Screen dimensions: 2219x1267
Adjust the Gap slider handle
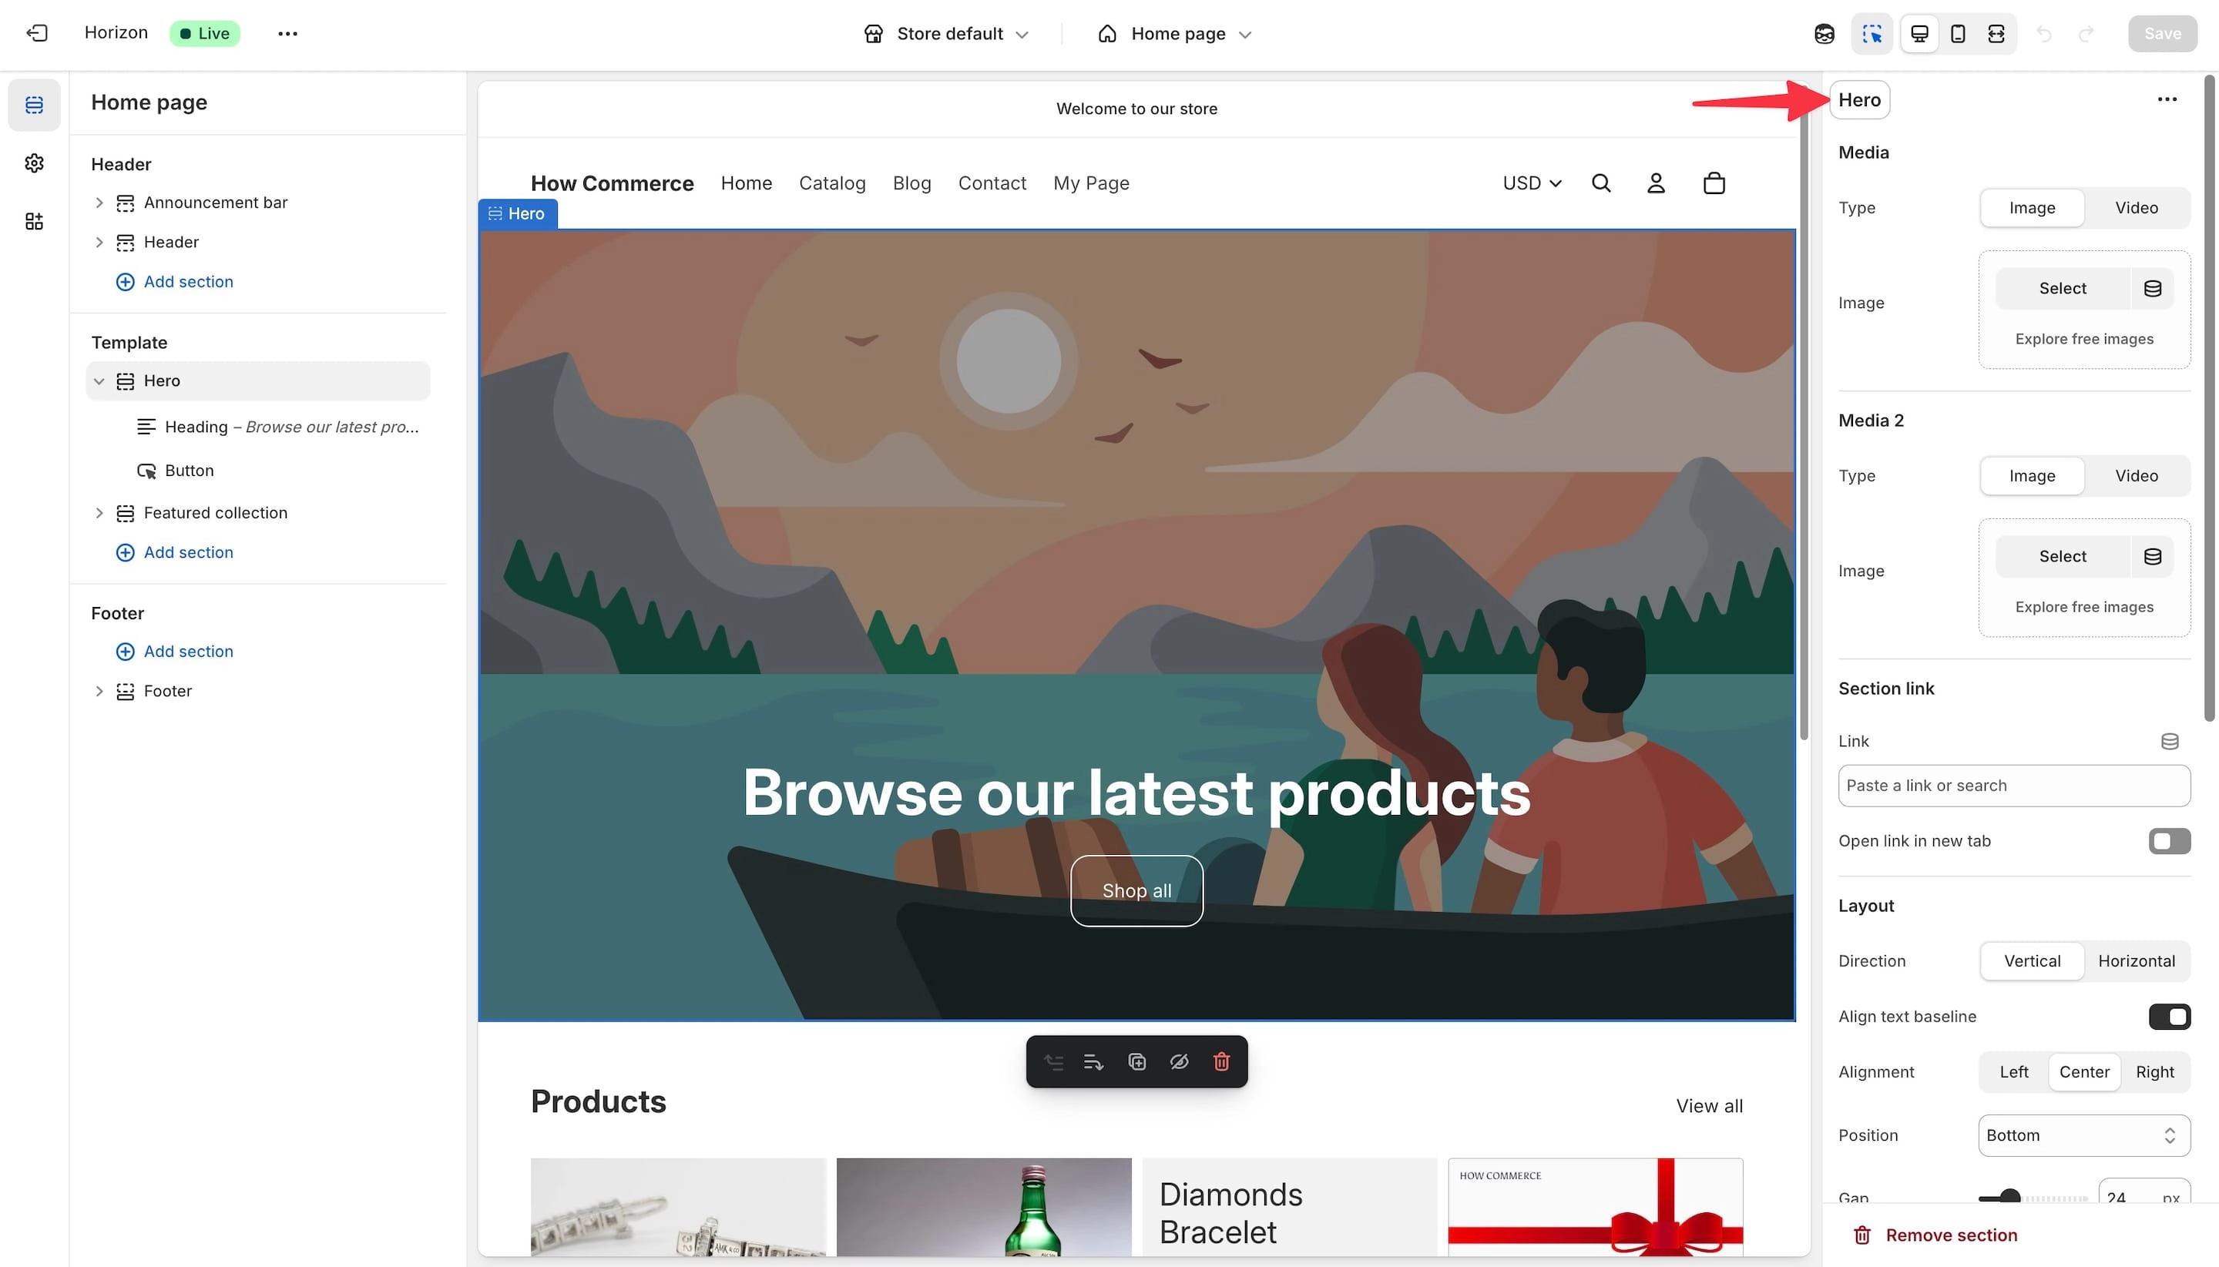point(2009,1198)
